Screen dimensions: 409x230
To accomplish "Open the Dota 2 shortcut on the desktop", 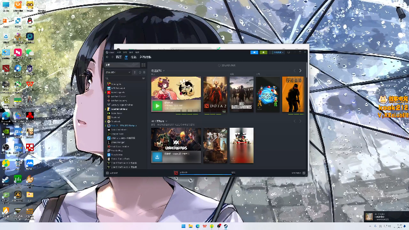I will (x=6, y=70).
